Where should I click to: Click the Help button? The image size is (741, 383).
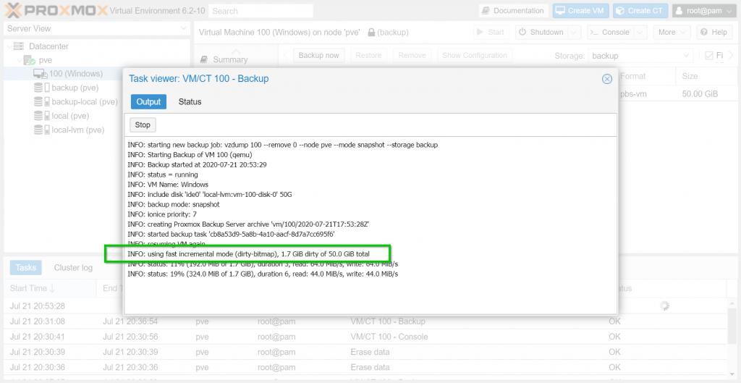(x=714, y=32)
